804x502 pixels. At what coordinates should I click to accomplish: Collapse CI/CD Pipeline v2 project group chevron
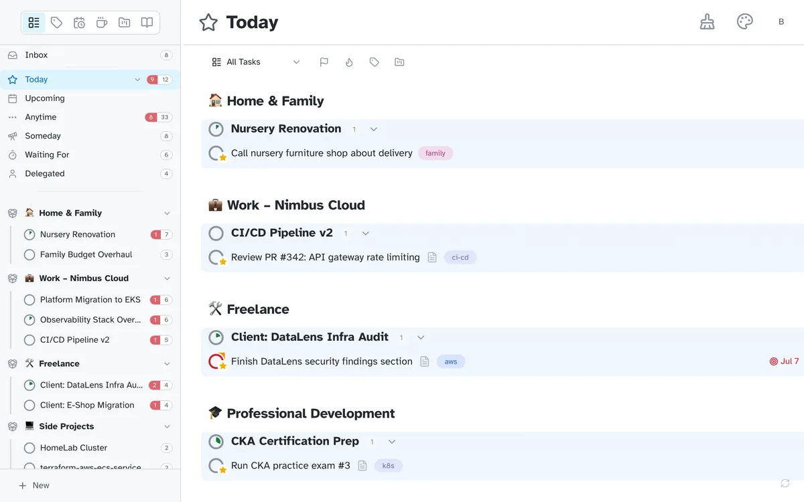pos(366,234)
